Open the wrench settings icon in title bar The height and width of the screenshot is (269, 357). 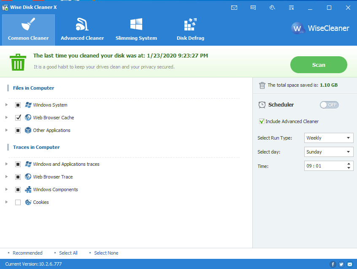(272, 8)
